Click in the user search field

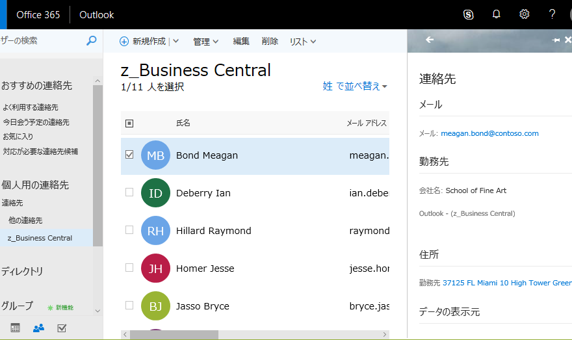42,40
